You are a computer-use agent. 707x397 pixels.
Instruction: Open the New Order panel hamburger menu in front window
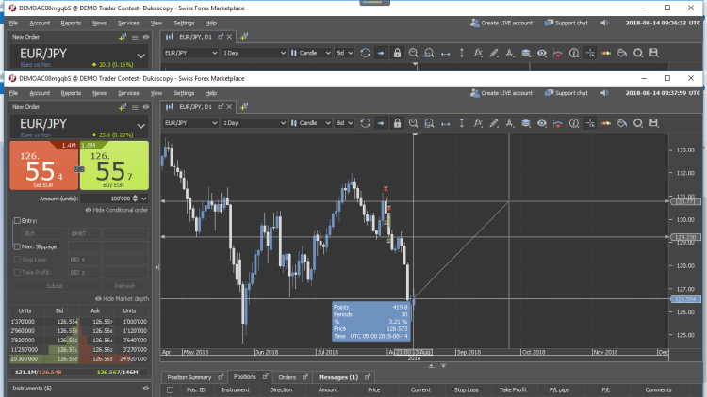[135, 107]
